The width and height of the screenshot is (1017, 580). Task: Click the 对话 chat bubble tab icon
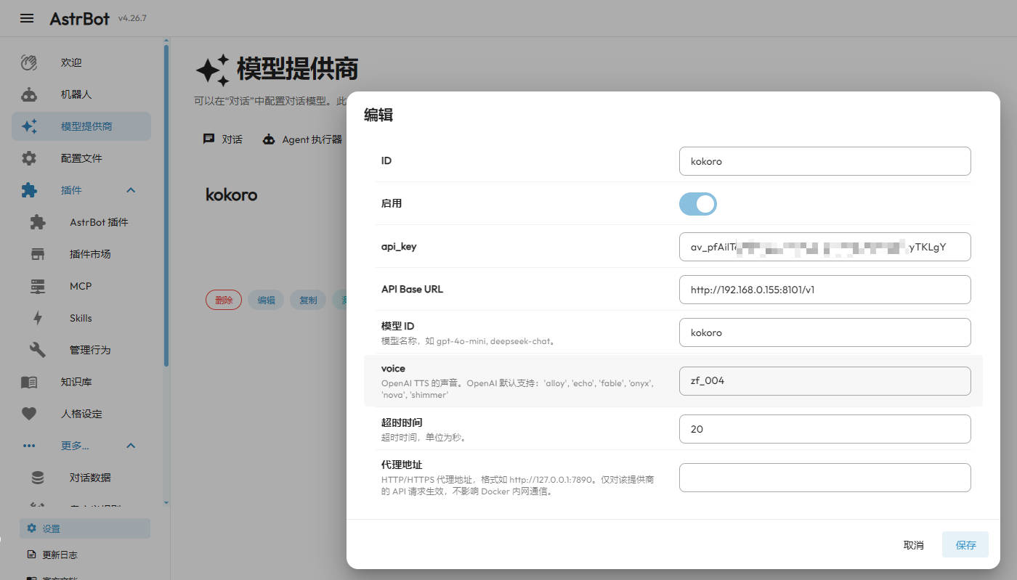pos(208,139)
